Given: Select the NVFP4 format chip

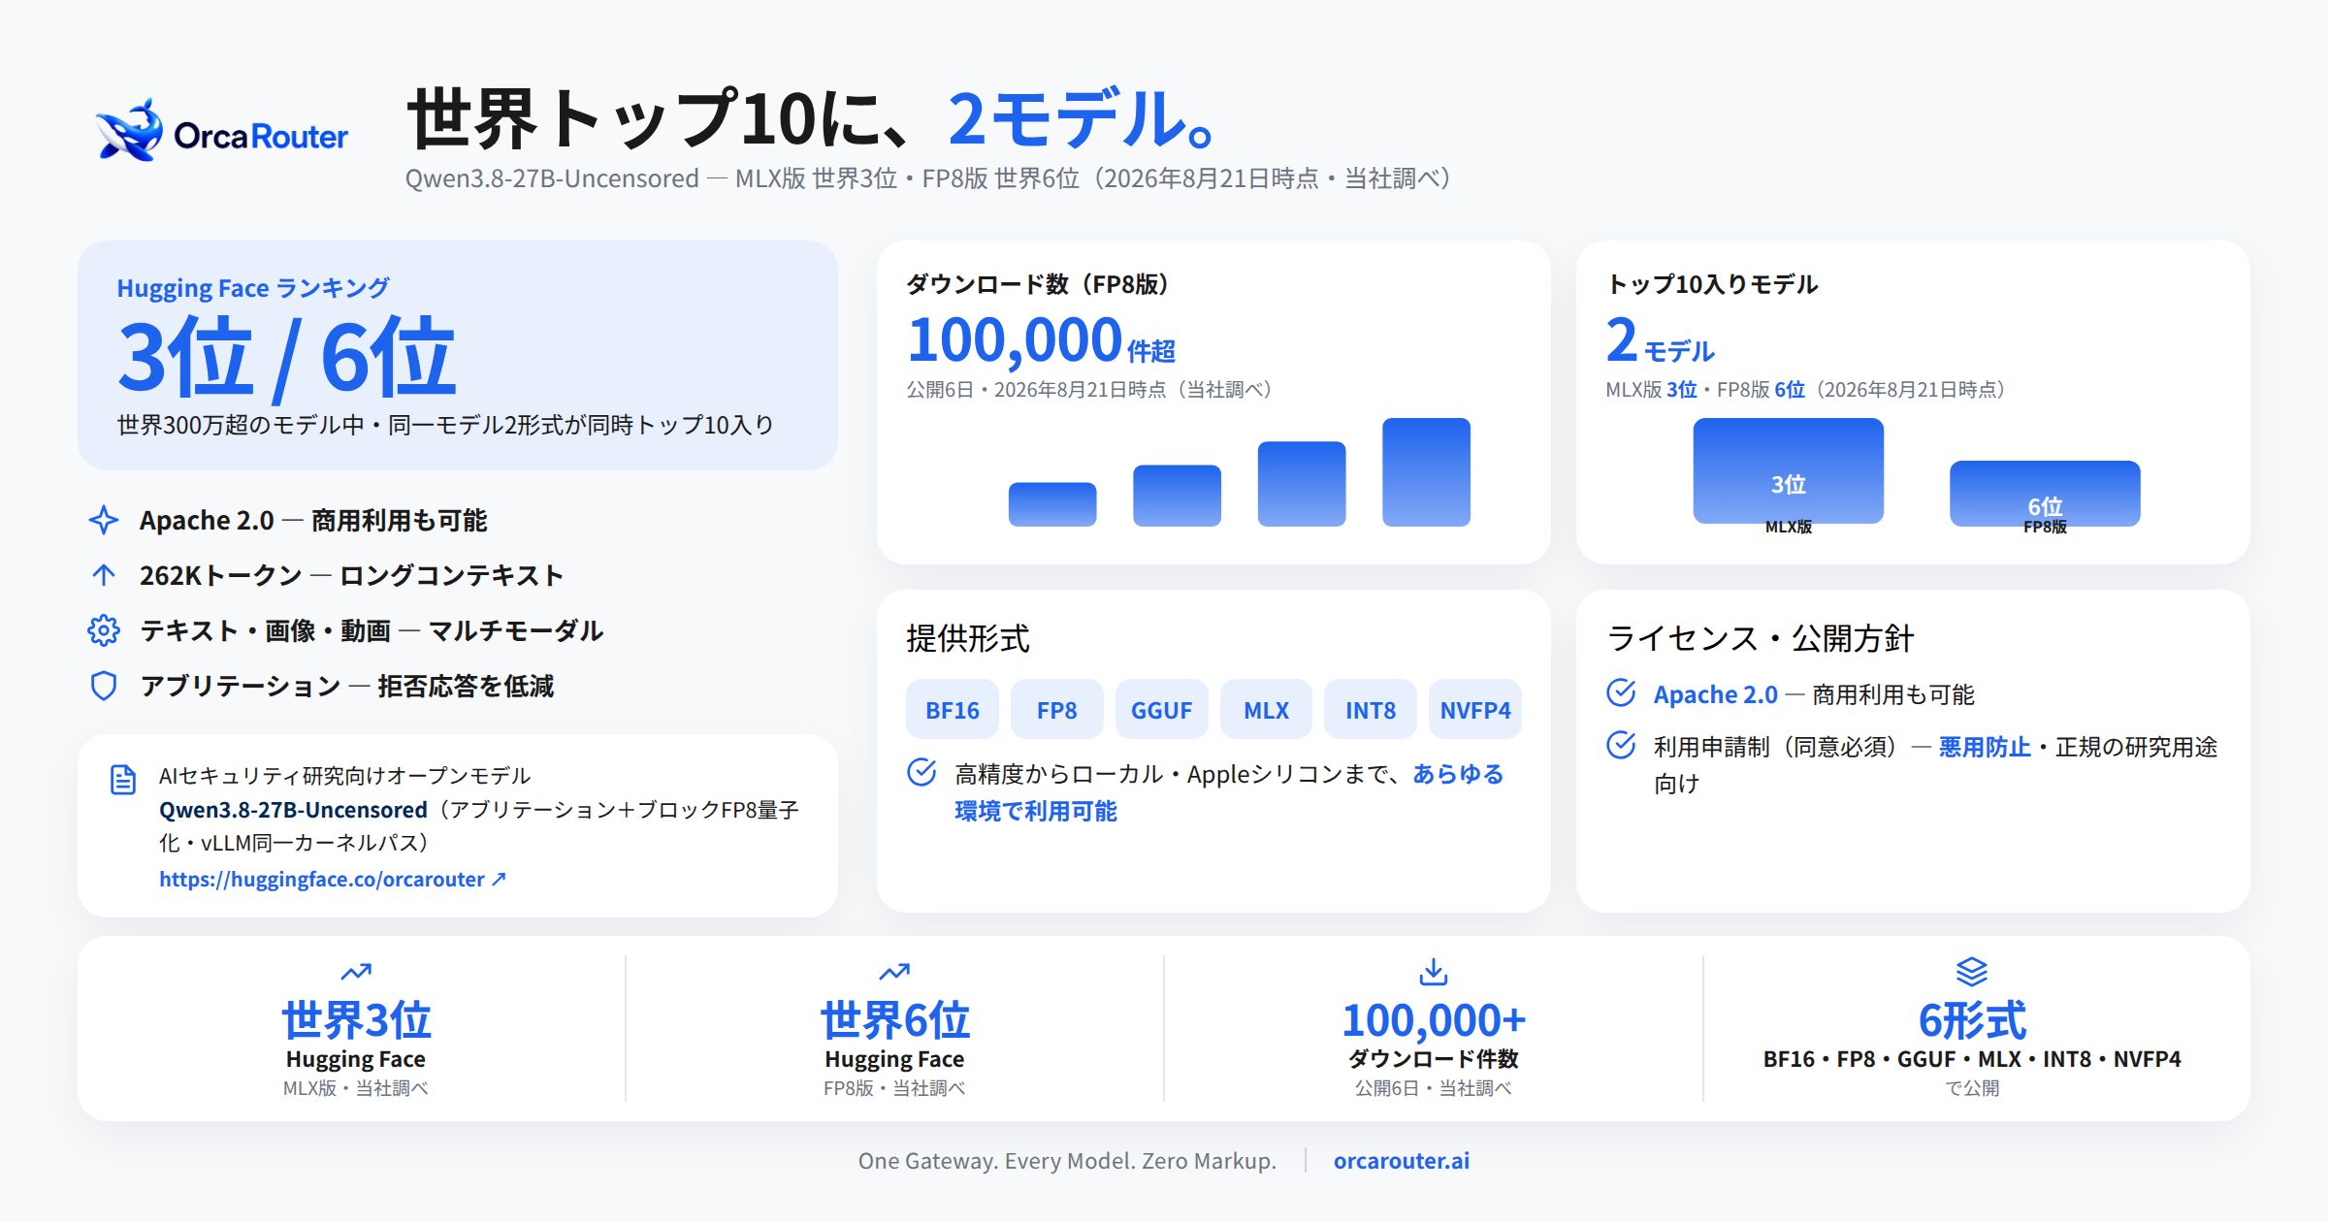Looking at the screenshot, I should pyautogui.click(x=1475, y=710).
